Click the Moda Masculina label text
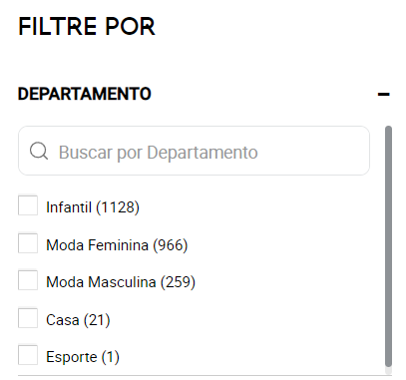The height and width of the screenshot is (380, 406). [101, 282]
